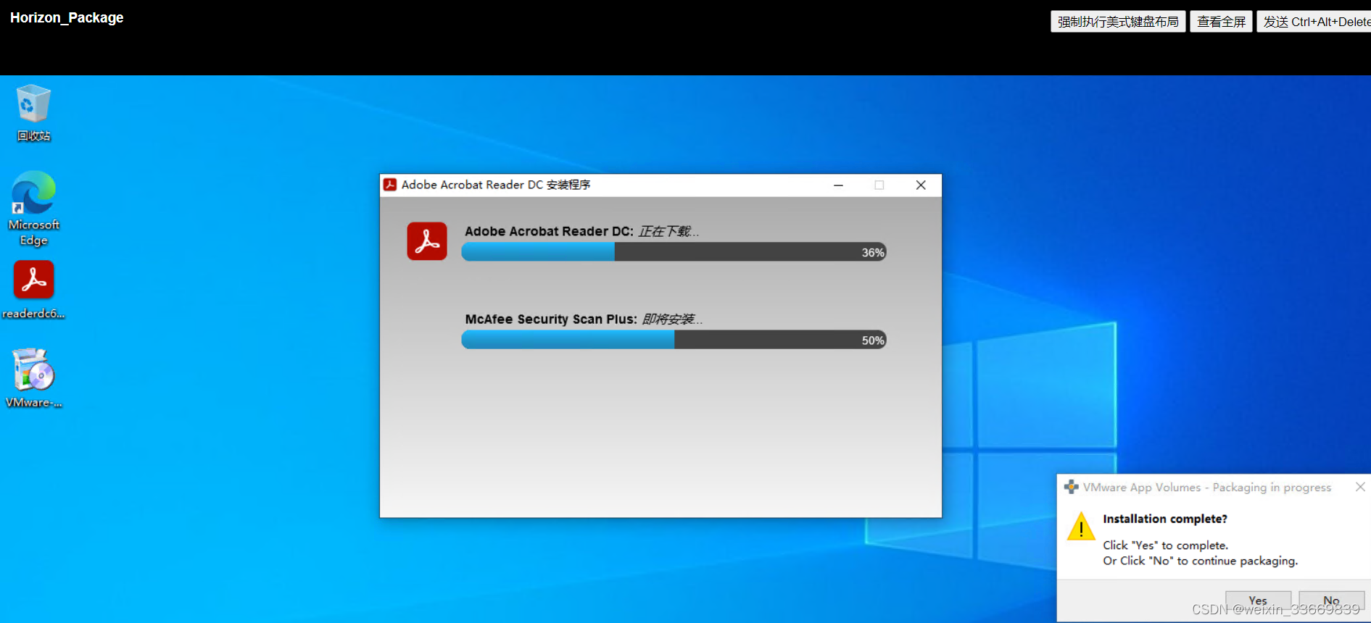Click the force US keyboard layout button
1371x623 pixels.
click(1118, 22)
